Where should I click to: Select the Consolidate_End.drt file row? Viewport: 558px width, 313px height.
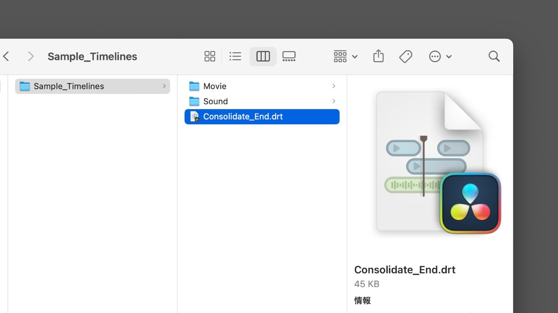coord(262,116)
